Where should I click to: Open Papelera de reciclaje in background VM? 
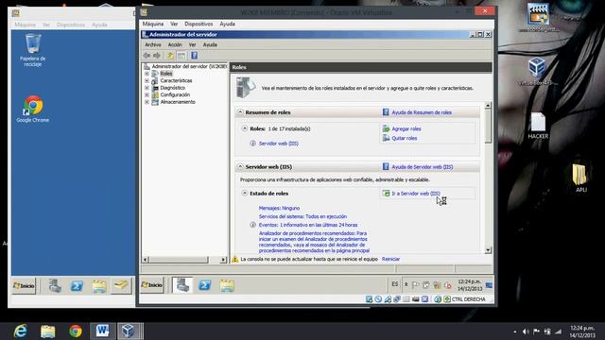[x=33, y=50]
